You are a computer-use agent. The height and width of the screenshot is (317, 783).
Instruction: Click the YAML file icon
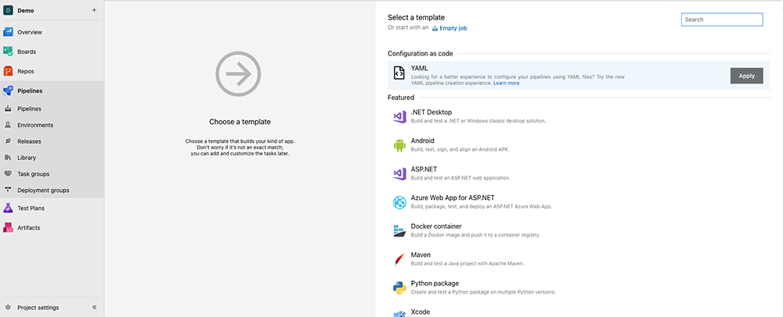tap(399, 73)
